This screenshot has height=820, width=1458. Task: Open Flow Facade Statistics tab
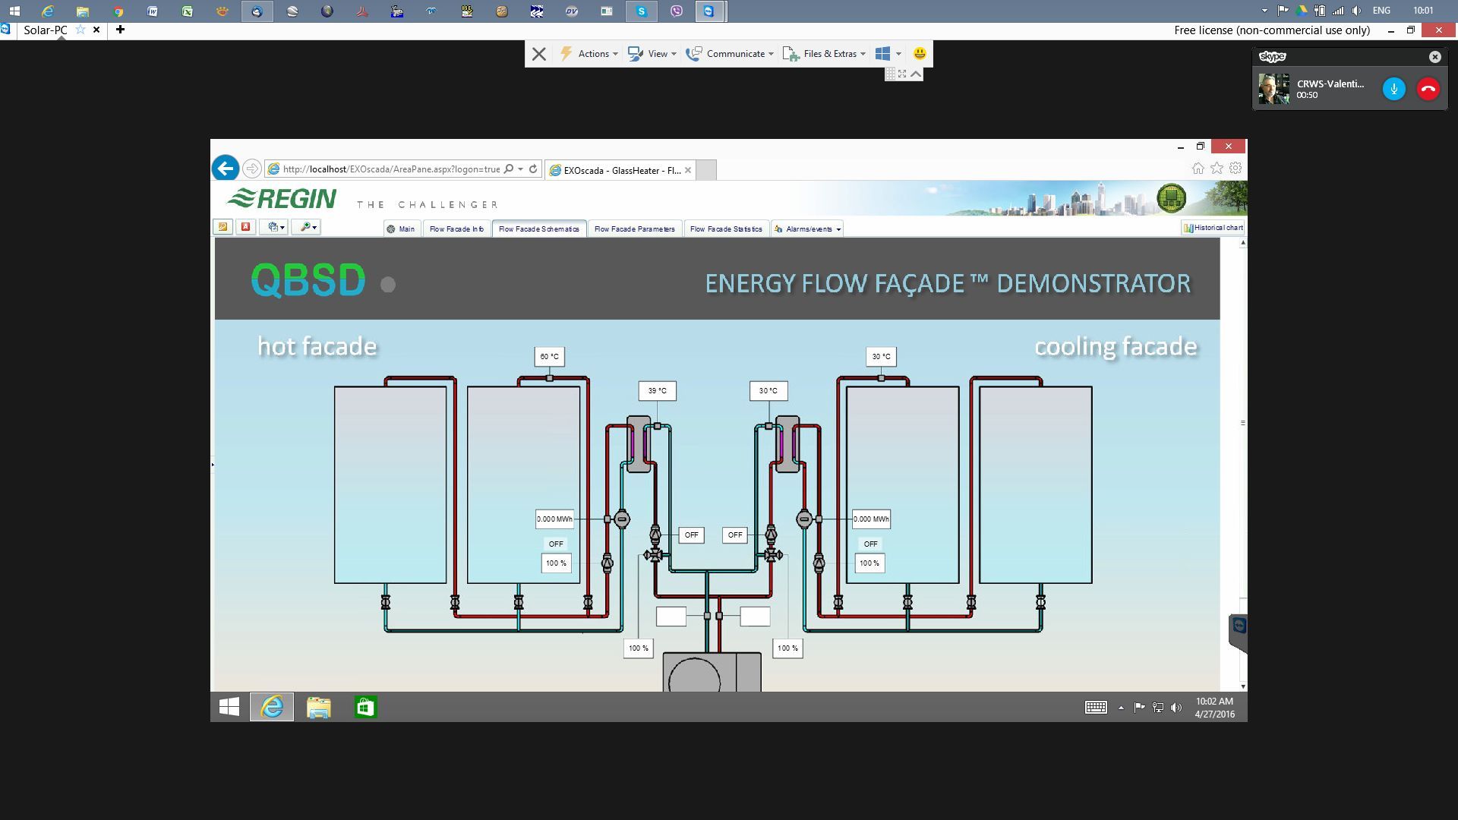[726, 229]
